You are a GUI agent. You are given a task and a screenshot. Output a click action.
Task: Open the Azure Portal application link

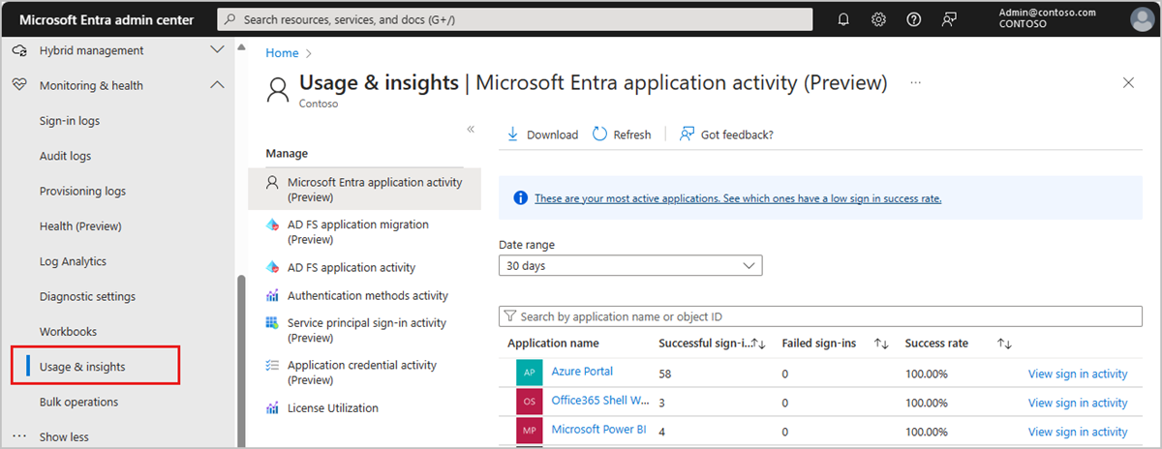tap(582, 372)
